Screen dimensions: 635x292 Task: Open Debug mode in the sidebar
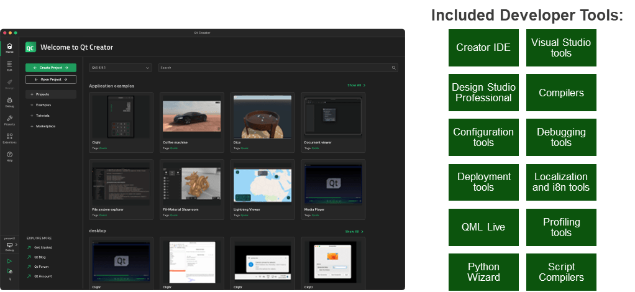(9, 101)
